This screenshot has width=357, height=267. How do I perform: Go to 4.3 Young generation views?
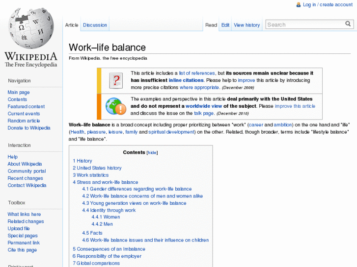click(x=134, y=203)
